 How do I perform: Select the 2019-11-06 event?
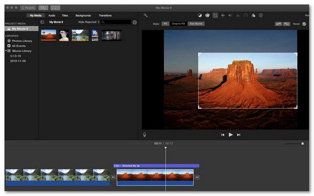pyautogui.click(x=18, y=61)
